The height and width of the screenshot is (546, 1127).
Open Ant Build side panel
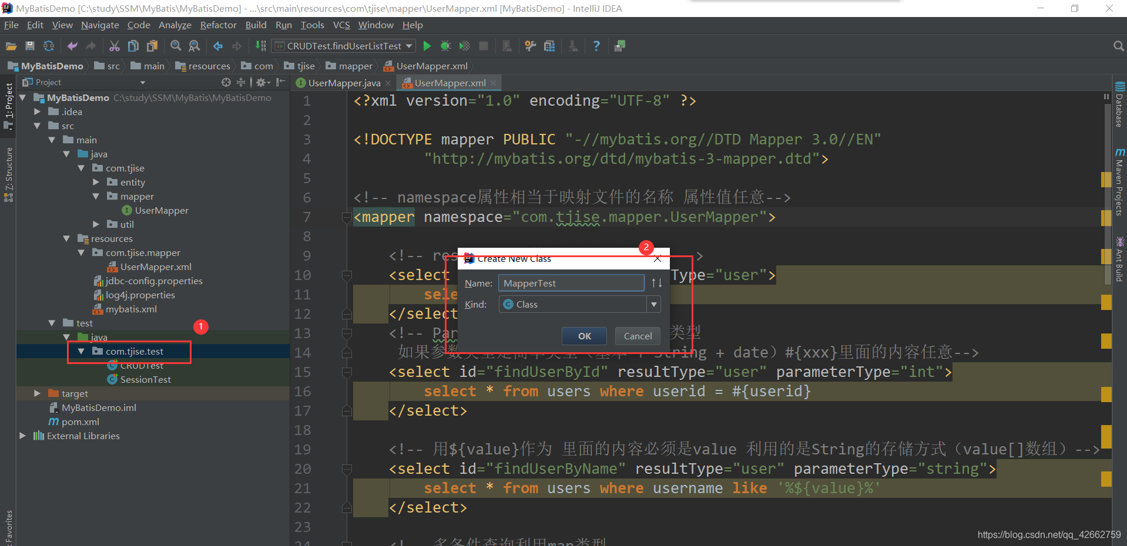point(1120,259)
